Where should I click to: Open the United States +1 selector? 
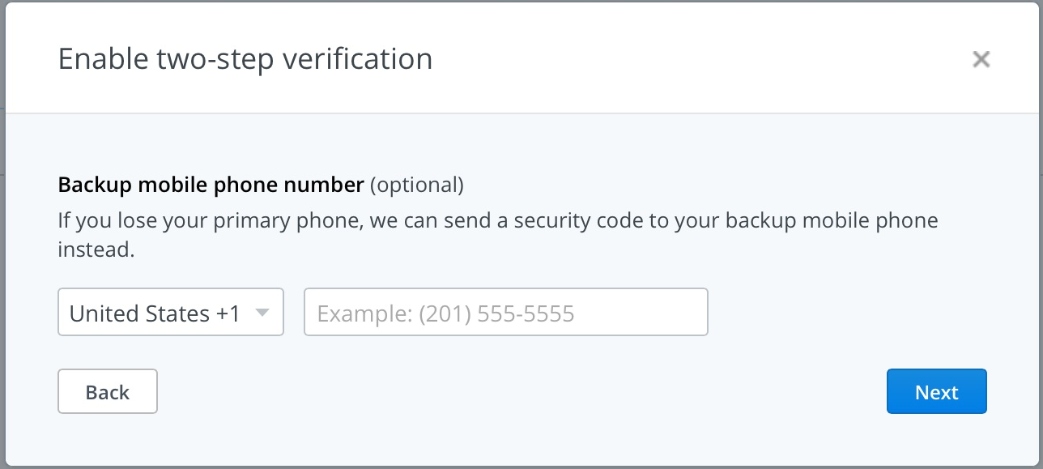pyautogui.click(x=170, y=313)
